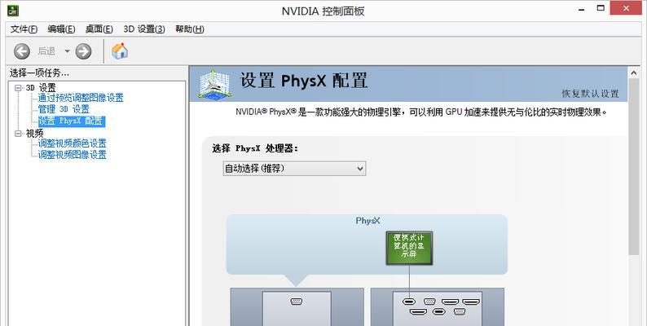Select 通过预览调整图像设置 in the task tree
647x326 pixels.
(x=81, y=98)
